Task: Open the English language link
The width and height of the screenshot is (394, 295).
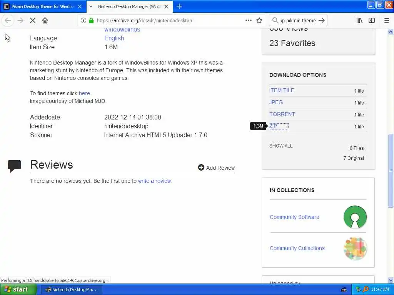Action: 114,38
